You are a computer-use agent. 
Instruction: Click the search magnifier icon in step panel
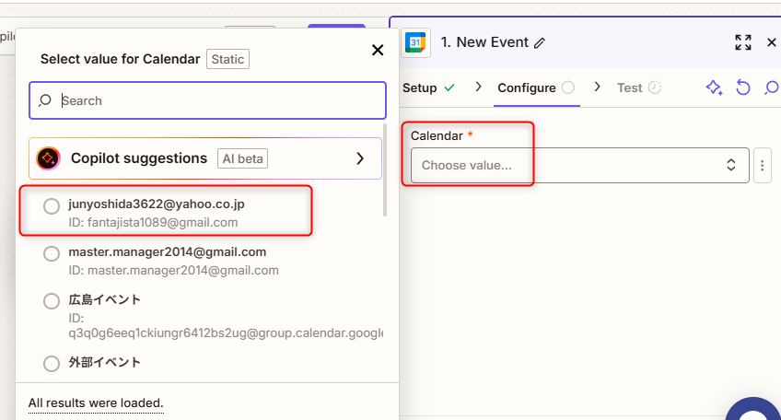coord(772,87)
